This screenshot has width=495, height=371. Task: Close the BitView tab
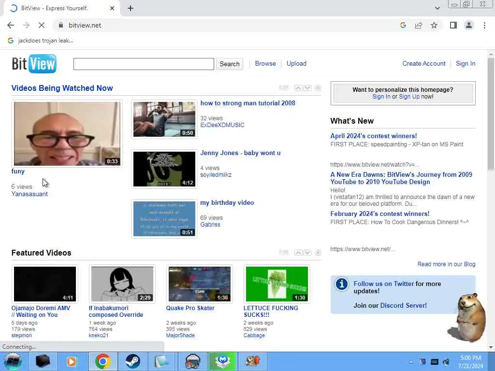click(112, 8)
